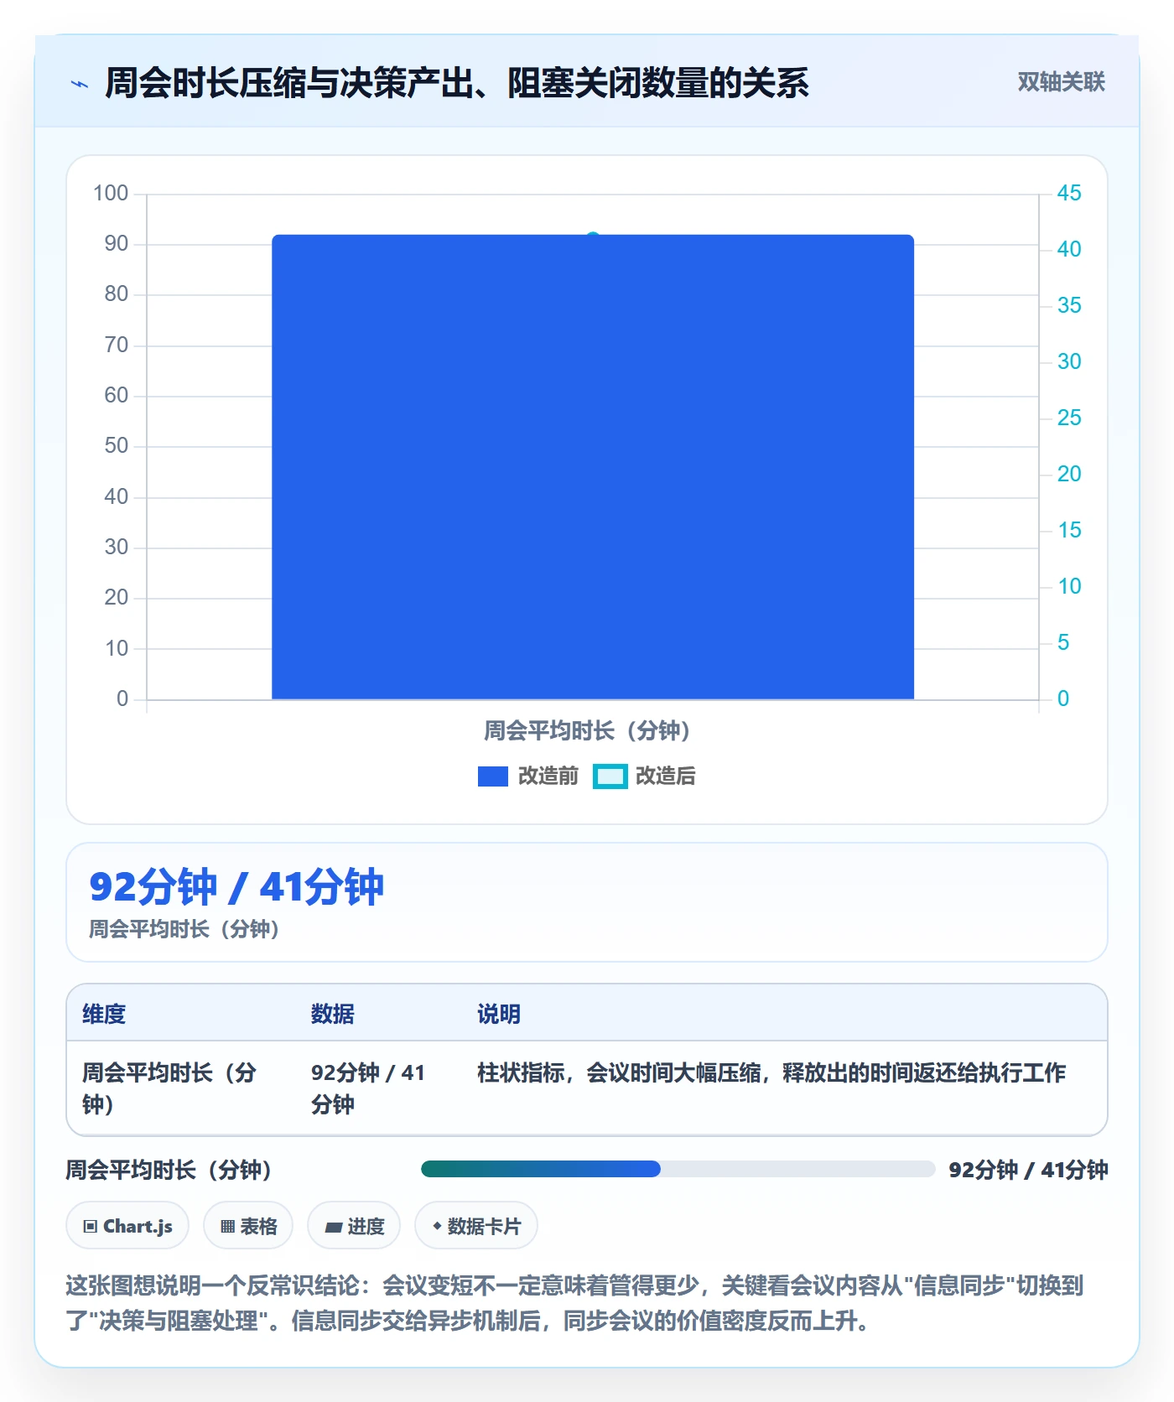Click the progress value 92分钟 / 41分钟
Screen dimensions: 1174x1402
pyautogui.click(x=1028, y=1170)
